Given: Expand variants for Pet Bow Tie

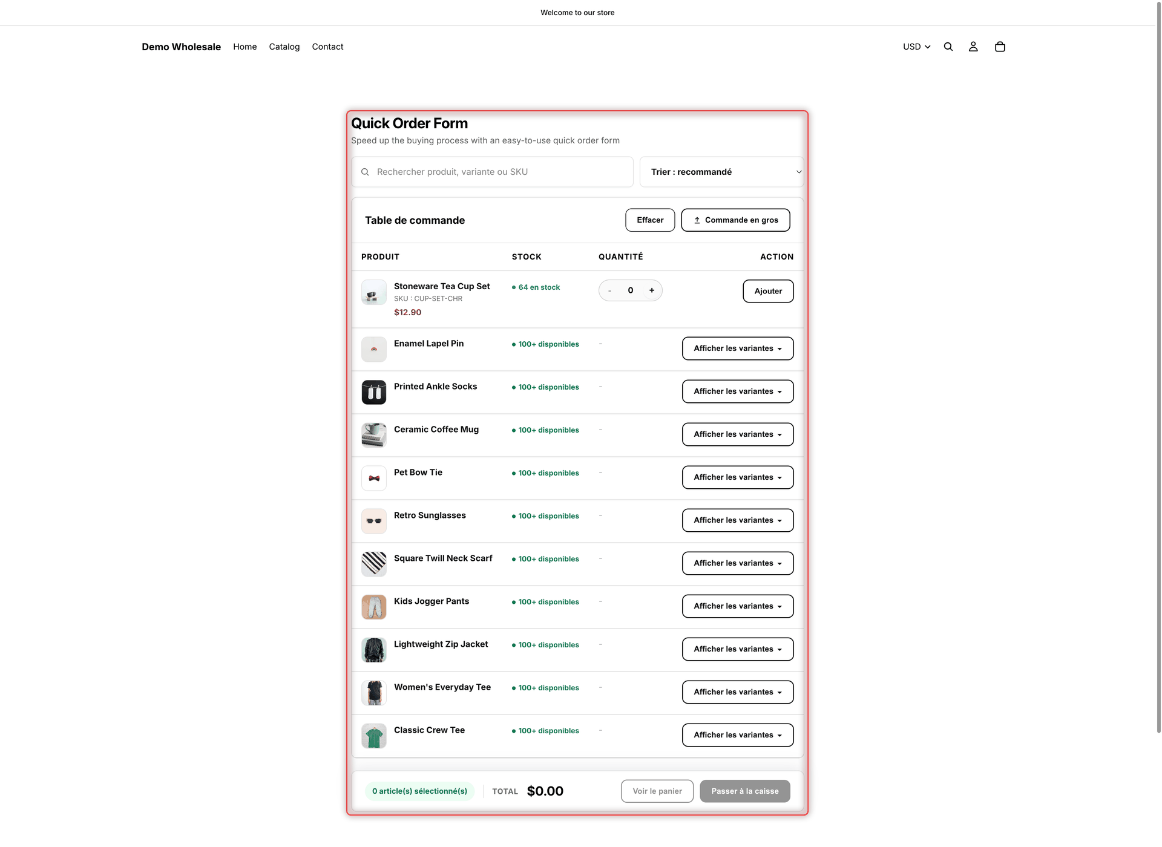Looking at the screenshot, I should (738, 477).
